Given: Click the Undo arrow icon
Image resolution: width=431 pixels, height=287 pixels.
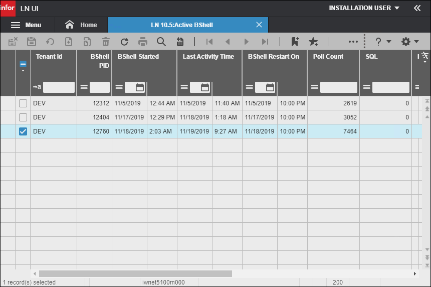Looking at the screenshot, I should click(x=50, y=42).
